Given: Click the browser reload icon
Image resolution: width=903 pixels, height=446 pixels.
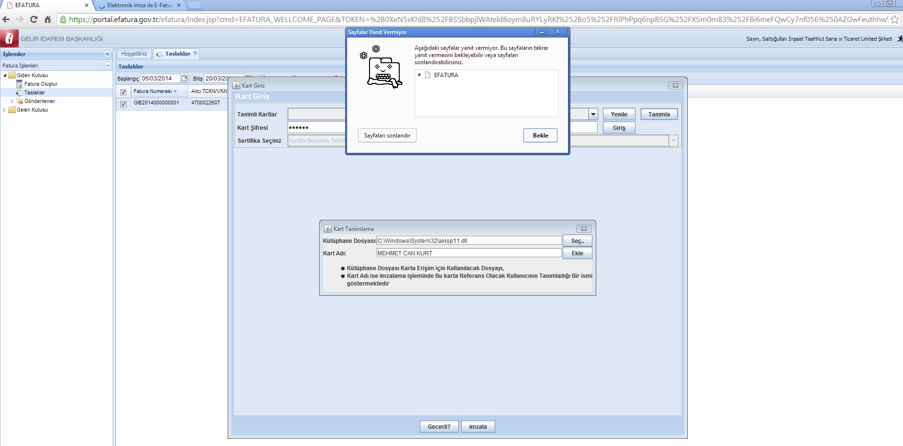Looking at the screenshot, I should (x=34, y=20).
